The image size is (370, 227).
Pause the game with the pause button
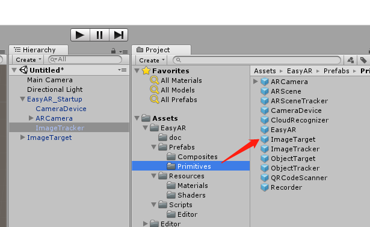[x=99, y=35]
